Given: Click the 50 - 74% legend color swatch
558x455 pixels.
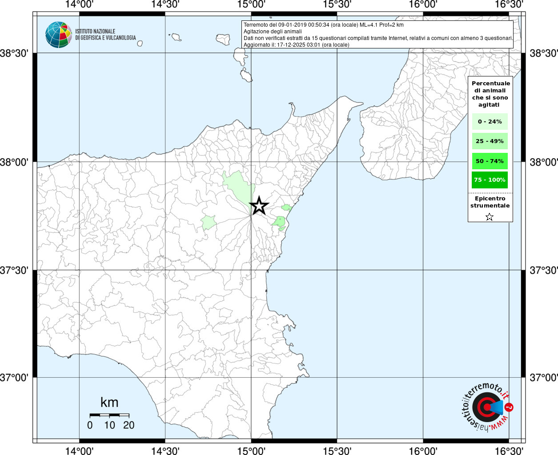Looking at the screenshot, I should coord(490,161).
